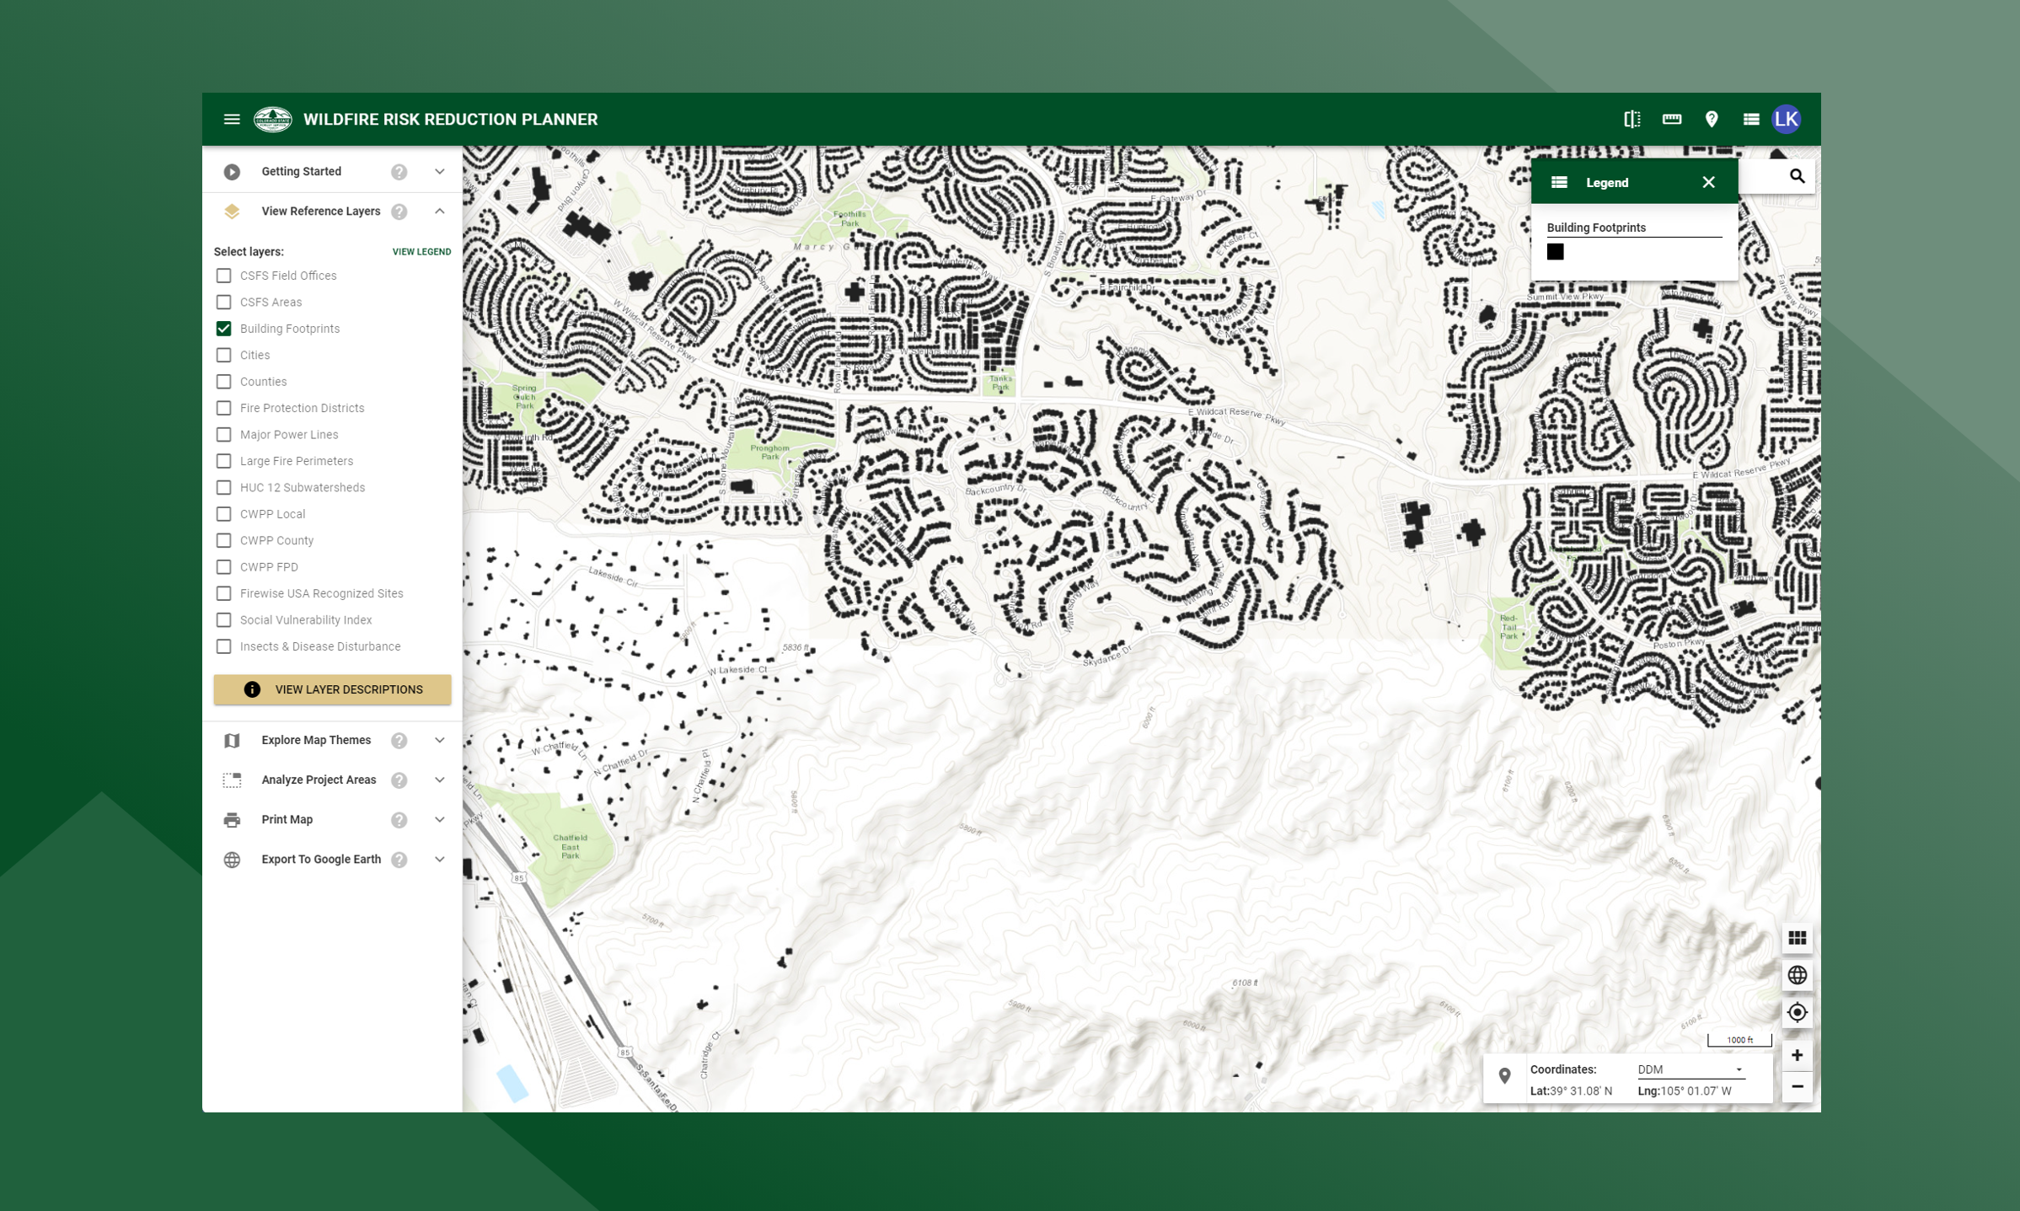Click the VIEW LEGEND link

[x=421, y=252]
